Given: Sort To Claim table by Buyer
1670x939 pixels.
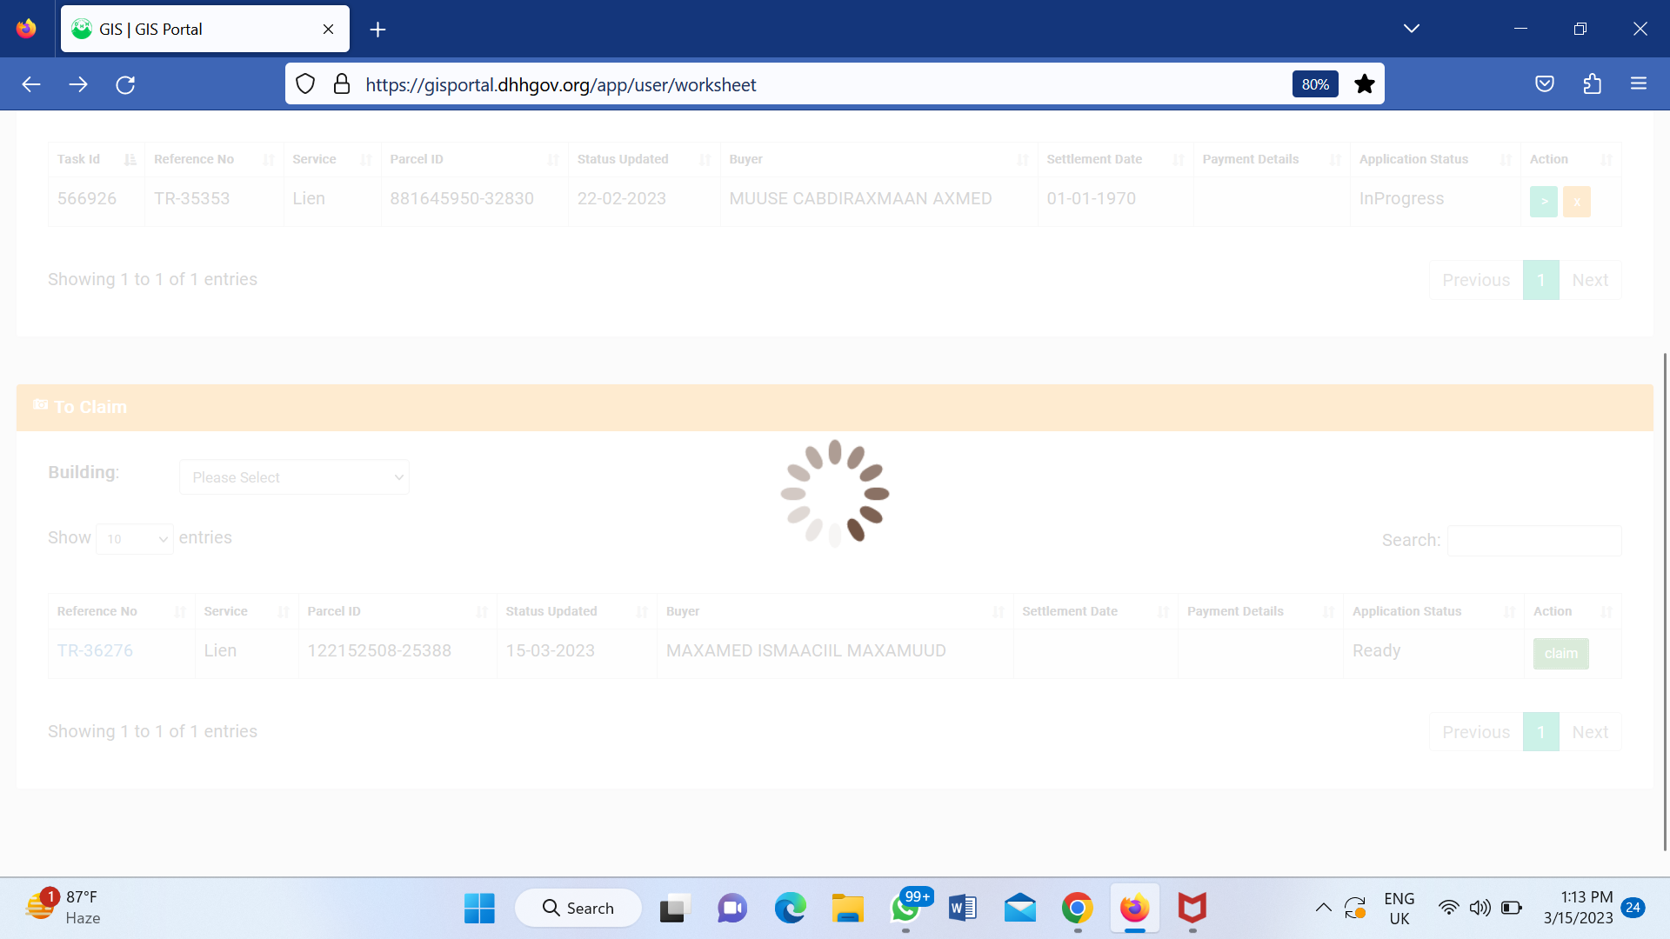Looking at the screenshot, I should coord(835,611).
